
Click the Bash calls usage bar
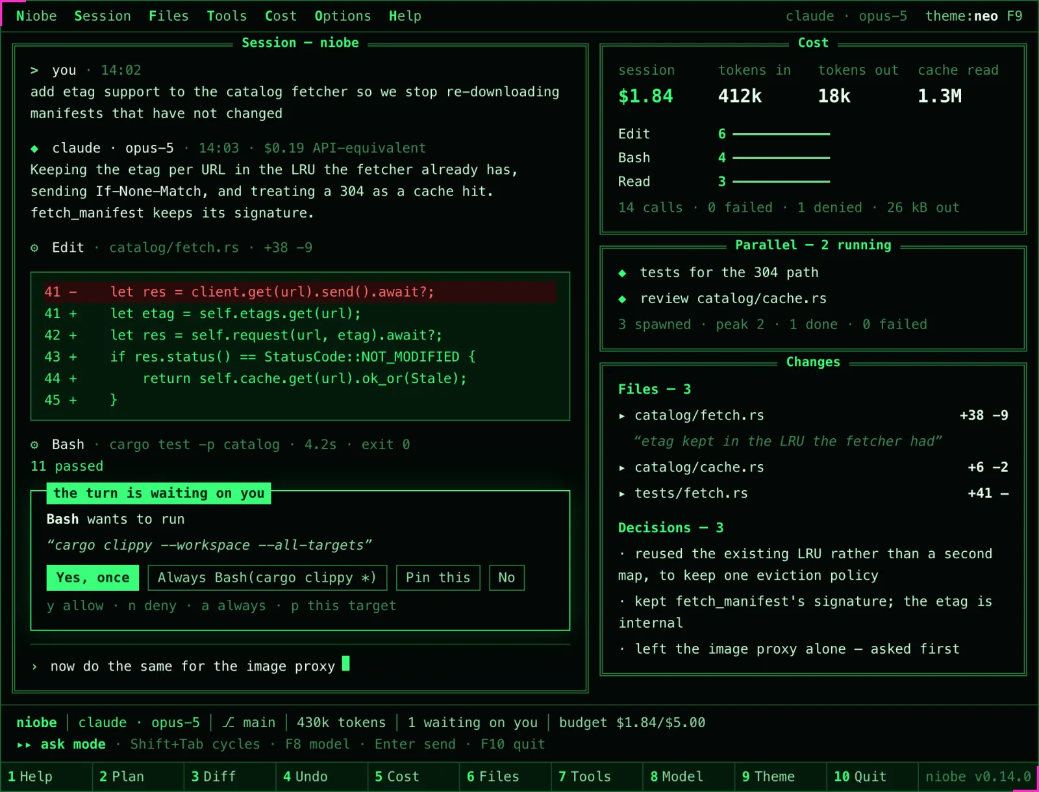(x=781, y=158)
